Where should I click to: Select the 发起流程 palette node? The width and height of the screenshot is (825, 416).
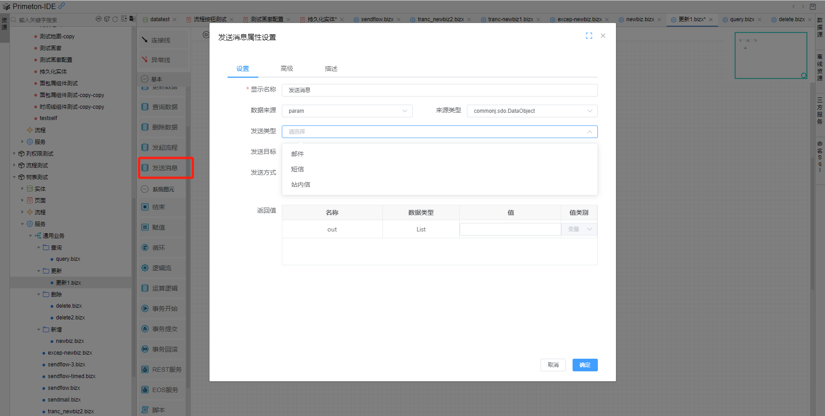pos(164,148)
